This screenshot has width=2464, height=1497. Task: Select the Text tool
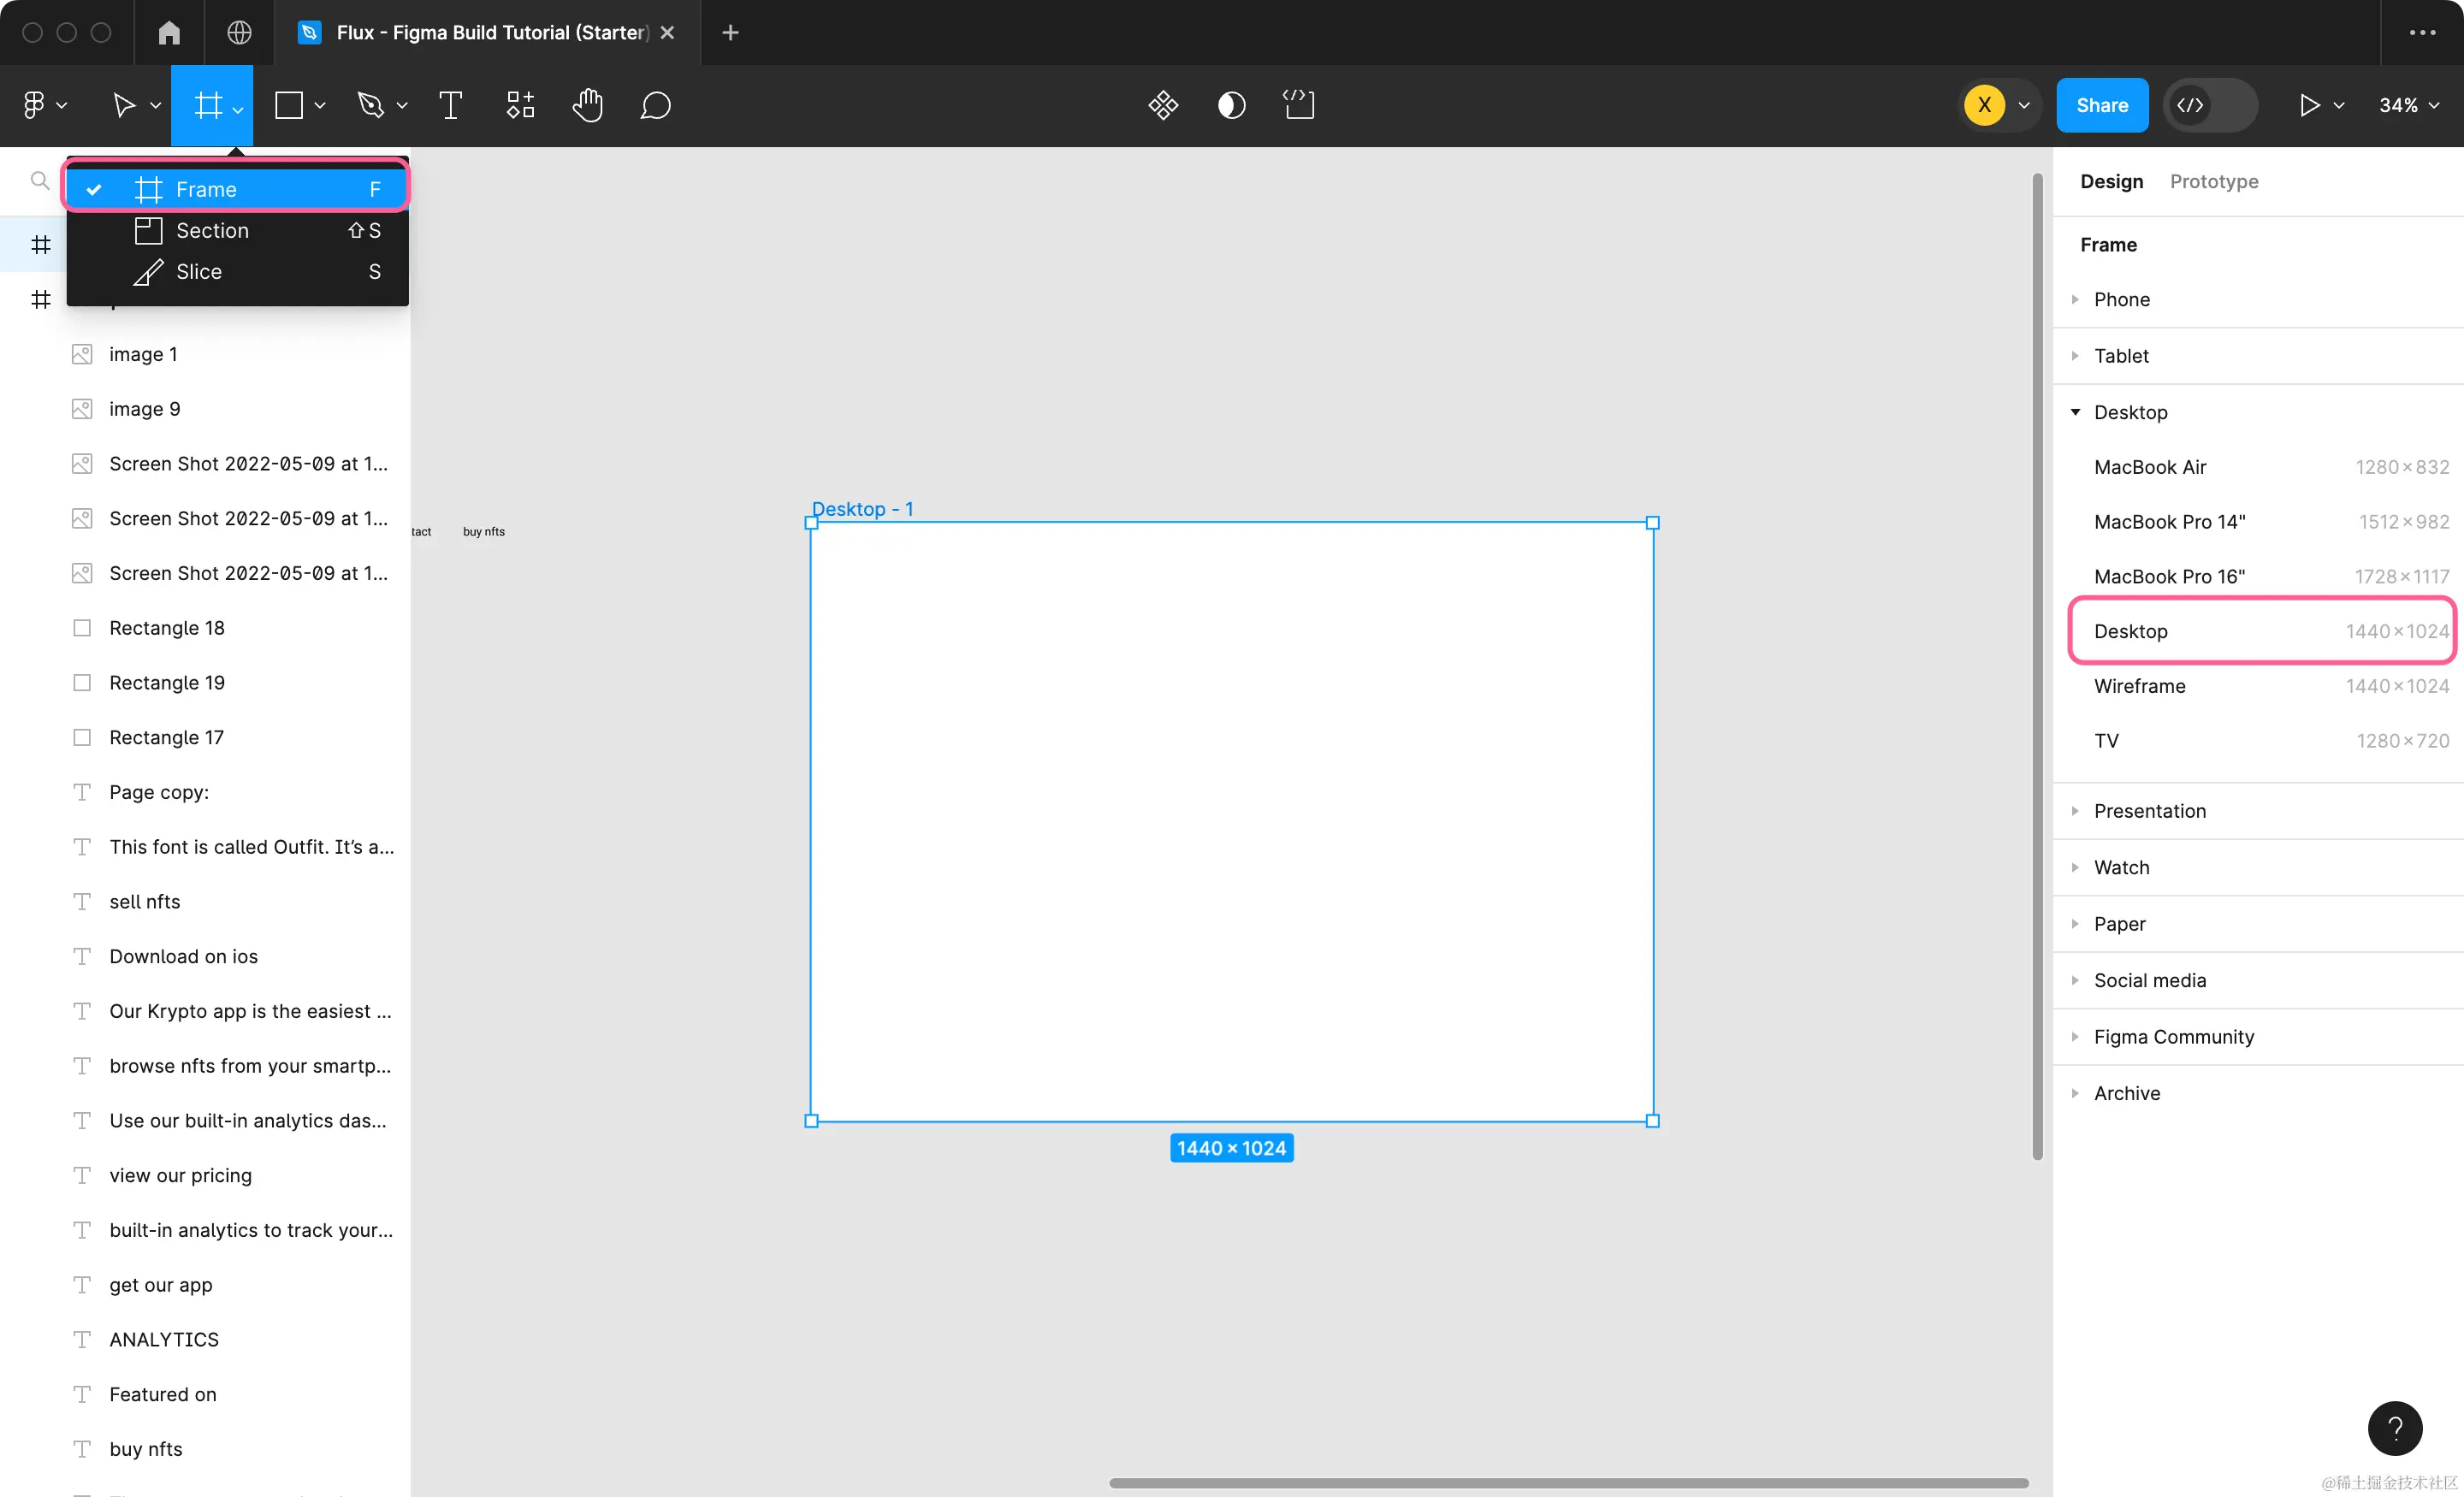(x=450, y=105)
